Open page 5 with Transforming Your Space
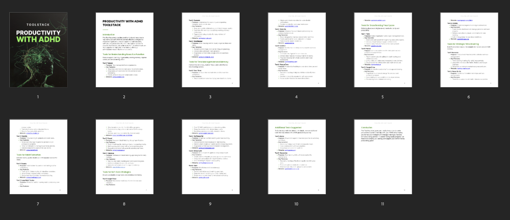 [x=382, y=50]
